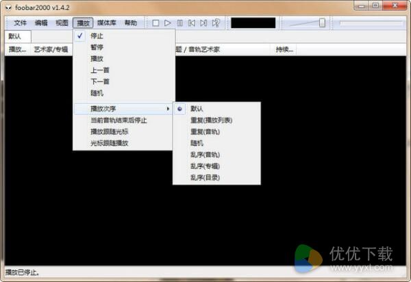Click the Previous track toolbar icon

coord(192,23)
